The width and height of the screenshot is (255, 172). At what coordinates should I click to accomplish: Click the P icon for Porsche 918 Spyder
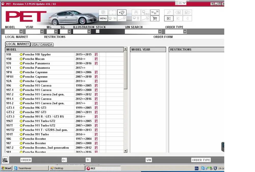tap(96, 54)
